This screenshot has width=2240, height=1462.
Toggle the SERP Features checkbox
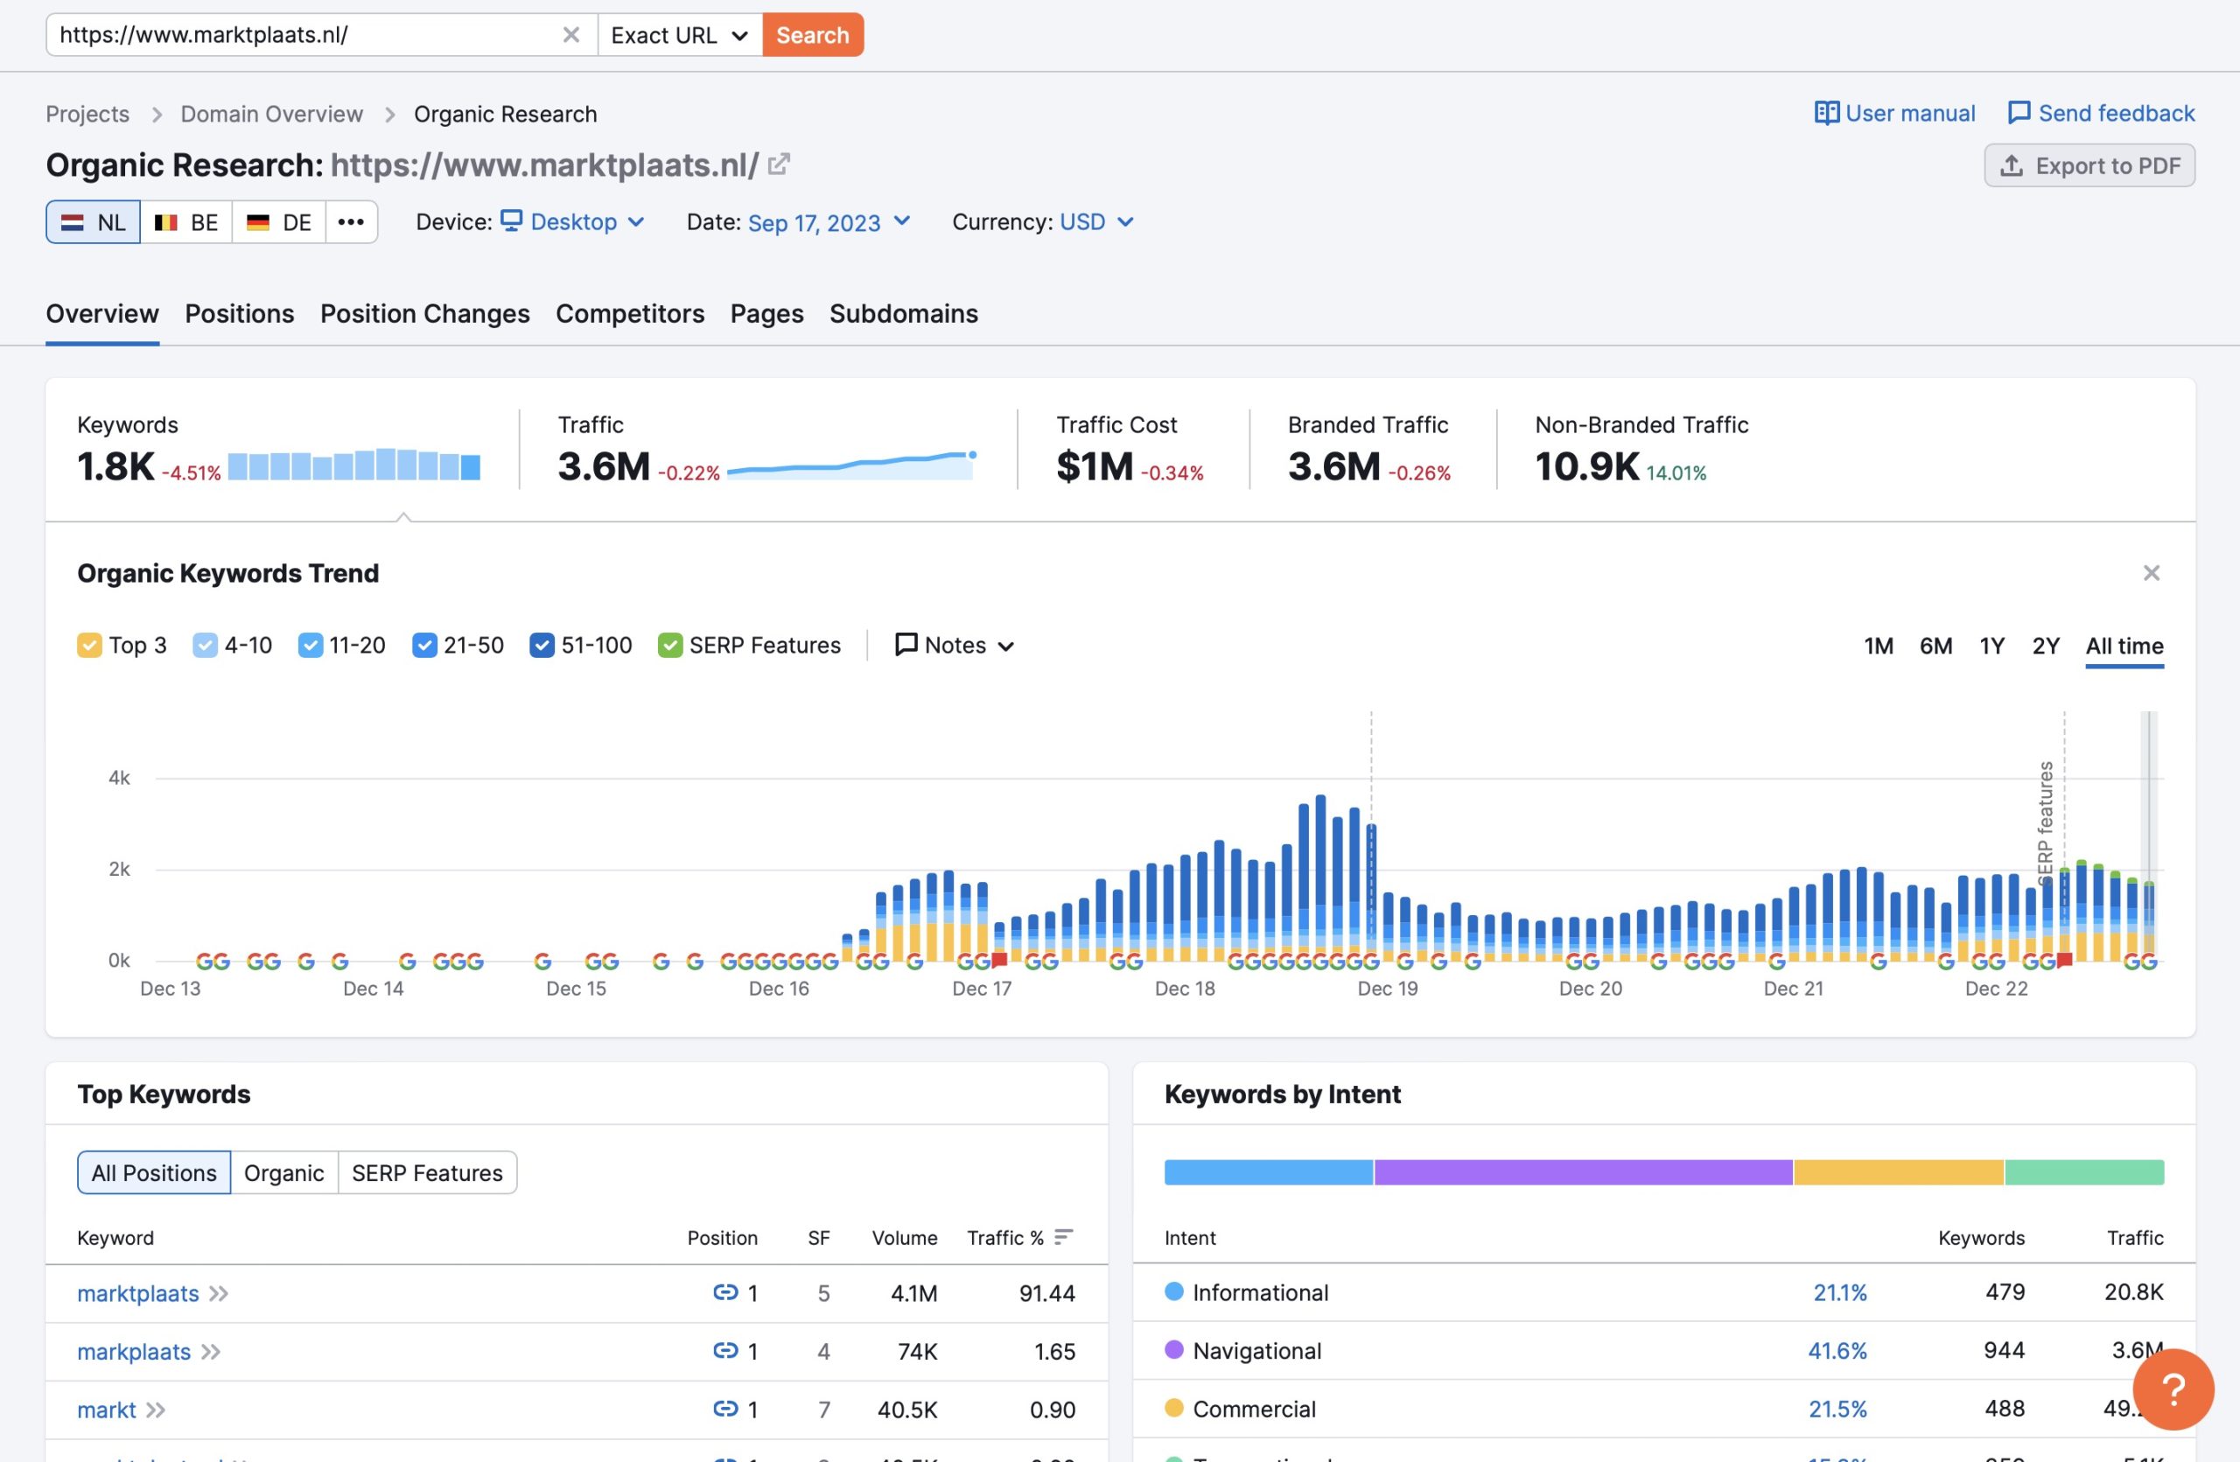pyautogui.click(x=670, y=646)
